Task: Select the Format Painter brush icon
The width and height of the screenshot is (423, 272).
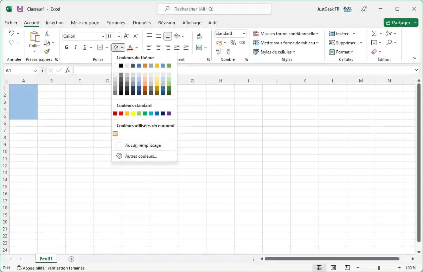Action: [x=47, y=51]
